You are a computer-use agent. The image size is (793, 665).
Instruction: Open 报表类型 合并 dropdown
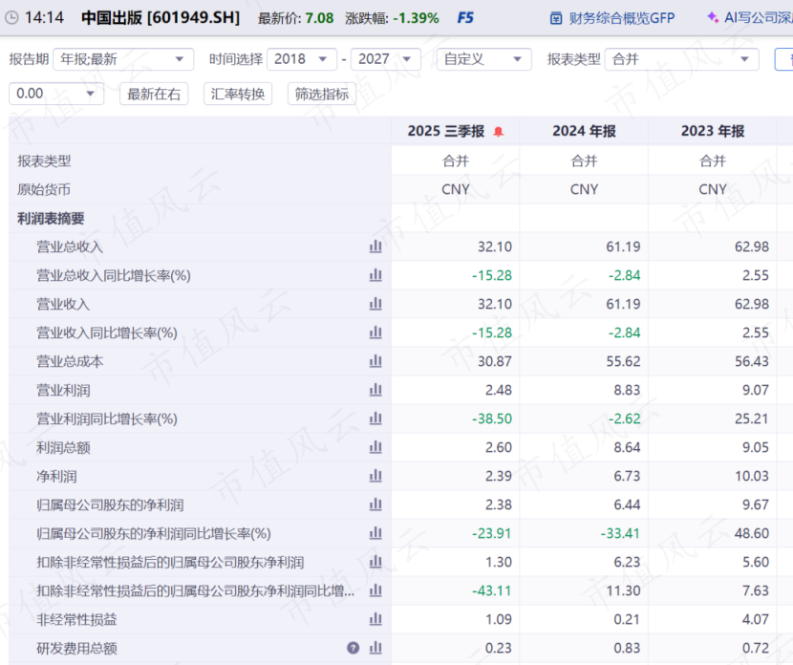pyautogui.click(x=682, y=59)
